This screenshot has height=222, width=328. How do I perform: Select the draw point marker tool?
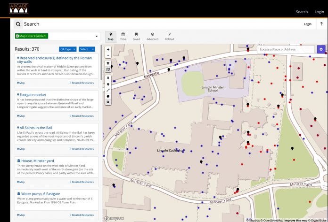pos(108,84)
